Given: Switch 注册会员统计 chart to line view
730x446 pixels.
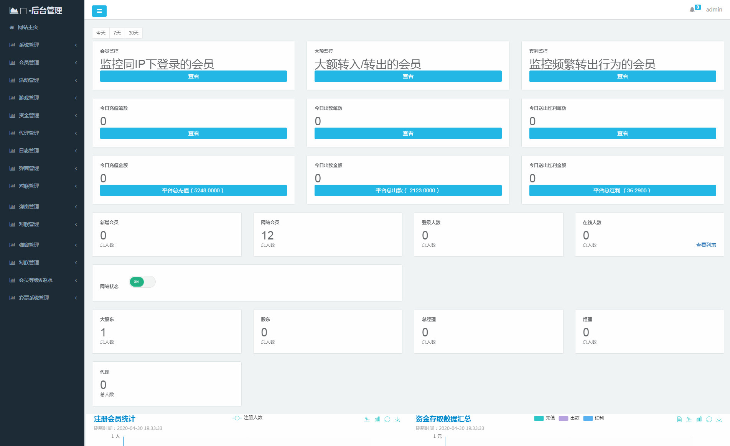Looking at the screenshot, I should (367, 419).
